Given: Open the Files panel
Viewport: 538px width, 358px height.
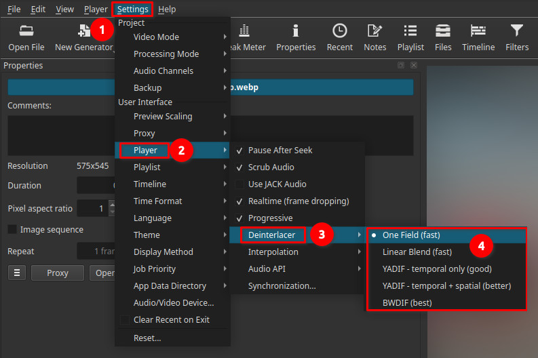Looking at the screenshot, I should [x=443, y=37].
